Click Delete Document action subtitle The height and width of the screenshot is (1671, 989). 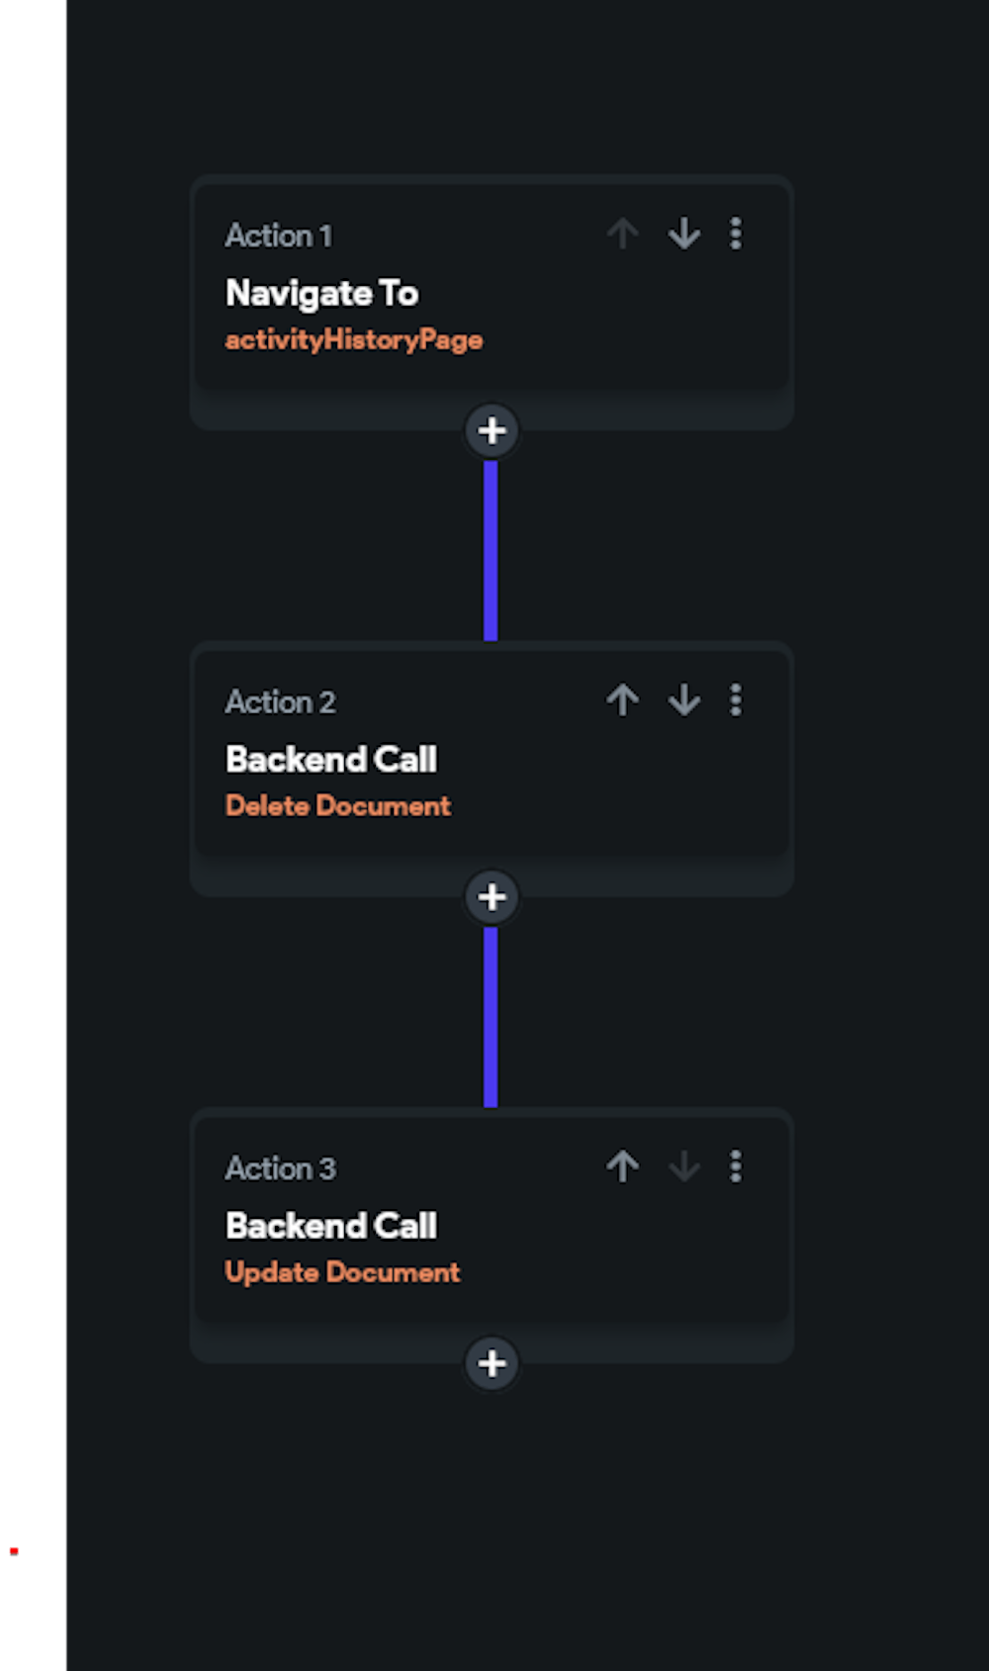(x=337, y=806)
